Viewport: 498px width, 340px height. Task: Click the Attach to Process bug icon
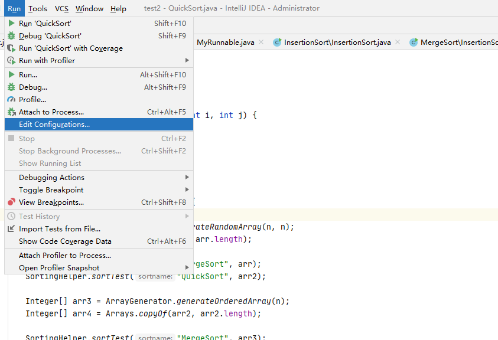tap(11, 112)
